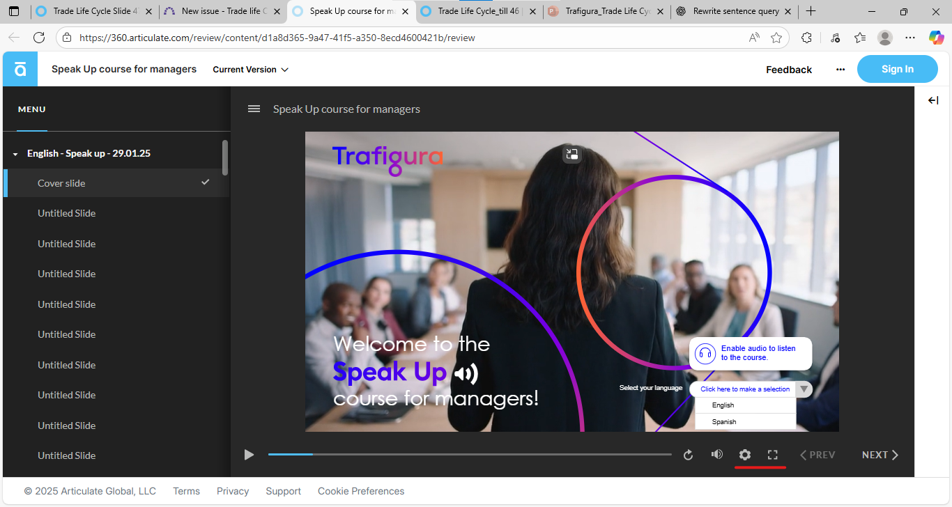Select Spanish from the language list
Screen dimensions: 952x507
click(724, 422)
